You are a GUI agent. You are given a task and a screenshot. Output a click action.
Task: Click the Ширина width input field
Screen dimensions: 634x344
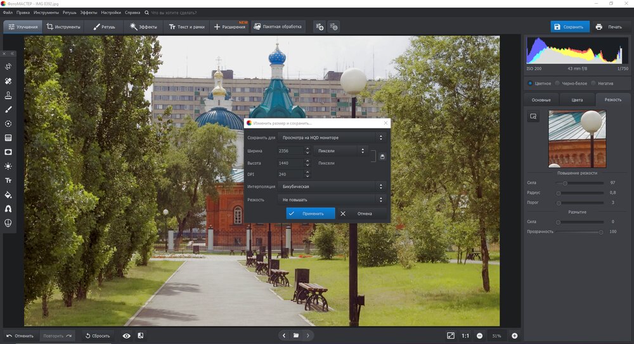290,151
